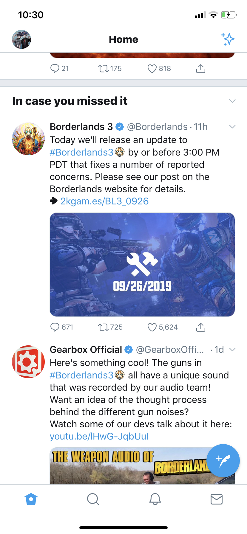This screenshot has width=247, height=534.
Task: Open the sparkle timeline settings icon
Action: 228,39
